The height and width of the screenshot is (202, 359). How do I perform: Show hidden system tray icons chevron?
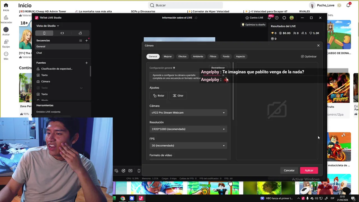pyautogui.click(x=298, y=198)
